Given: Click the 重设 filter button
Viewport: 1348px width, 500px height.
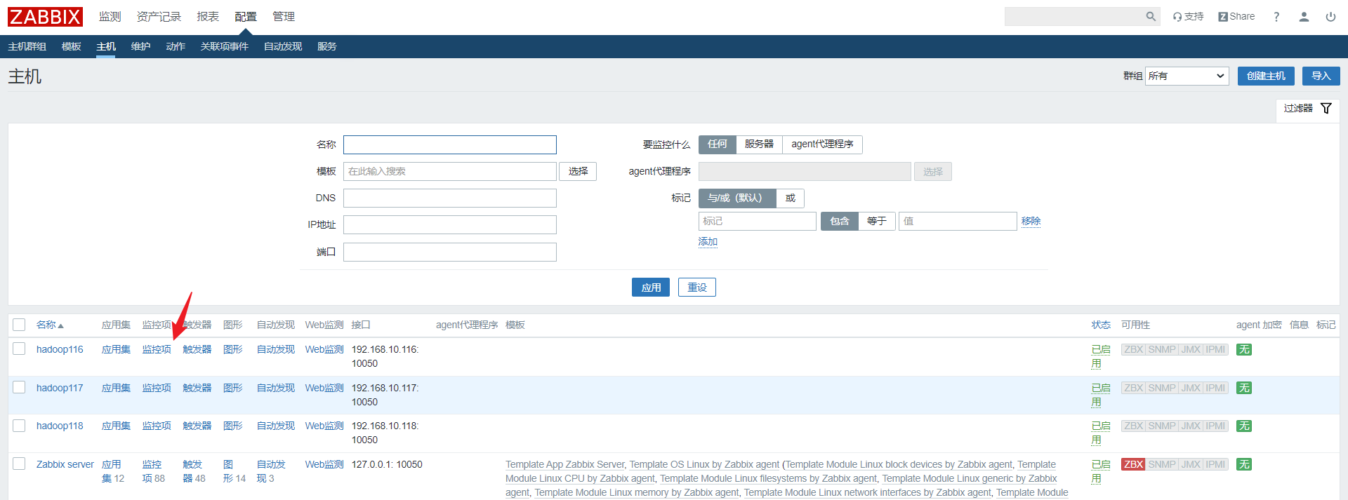Looking at the screenshot, I should (x=697, y=288).
